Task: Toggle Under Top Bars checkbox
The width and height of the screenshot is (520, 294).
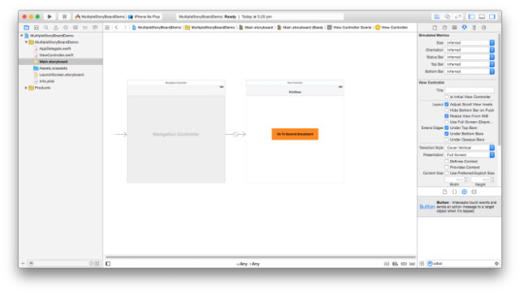Action: click(x=447, y=128)
